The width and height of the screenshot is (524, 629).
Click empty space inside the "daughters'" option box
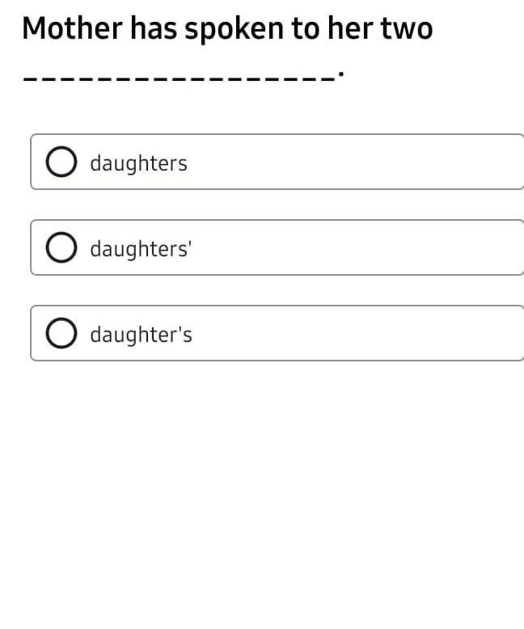point(364,248)
